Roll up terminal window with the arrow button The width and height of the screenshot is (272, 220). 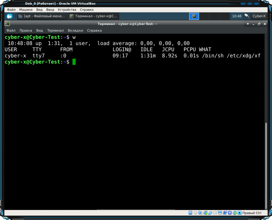click(248, 24)
